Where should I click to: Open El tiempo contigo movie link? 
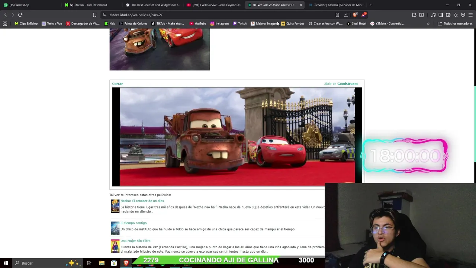(134, 223)
